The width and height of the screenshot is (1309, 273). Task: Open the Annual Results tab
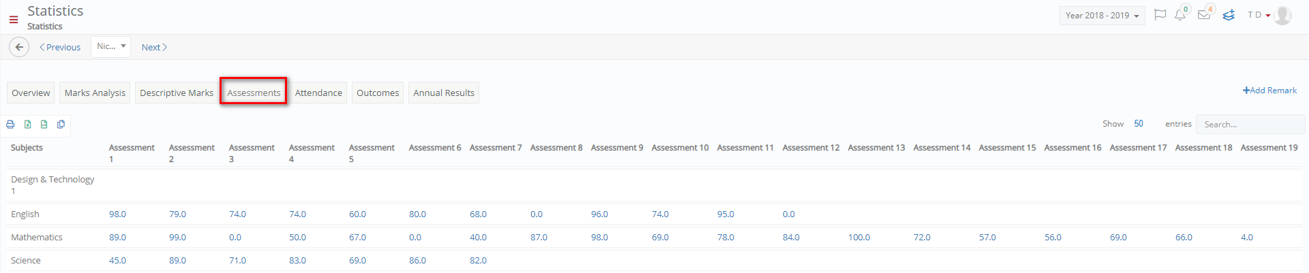[x=444, y=93]
